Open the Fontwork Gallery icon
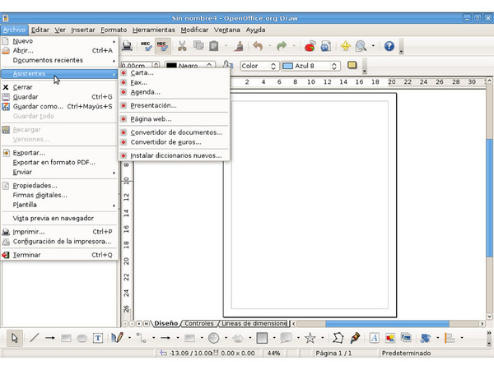This screenshot has width=494, height=370. click(x=374, y=338)
